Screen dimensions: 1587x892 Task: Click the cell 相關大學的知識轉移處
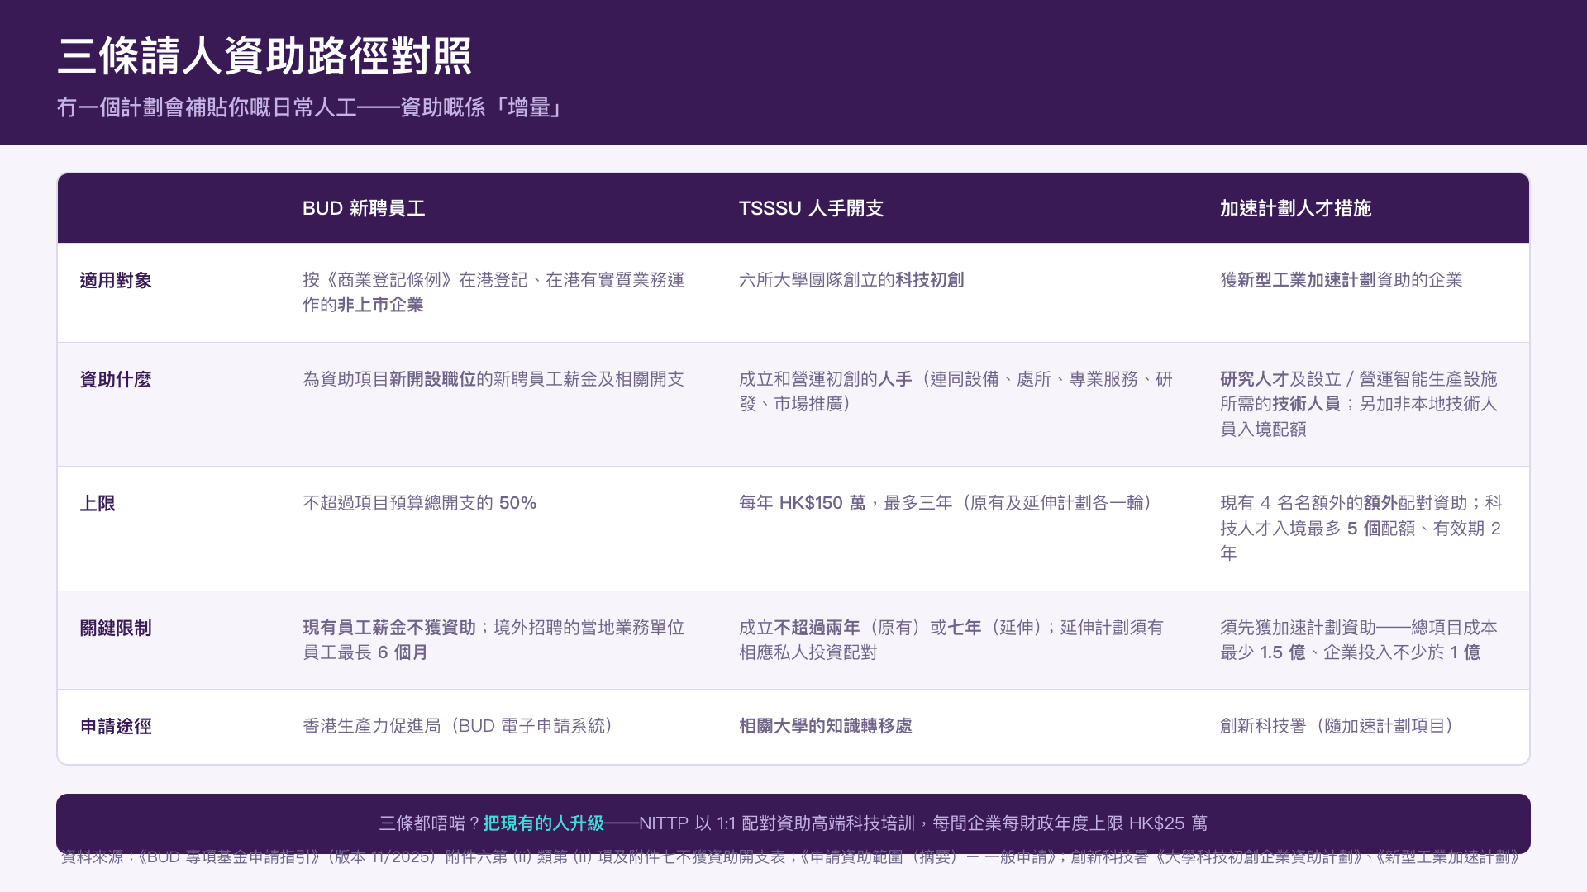click(x=826, y=726)
